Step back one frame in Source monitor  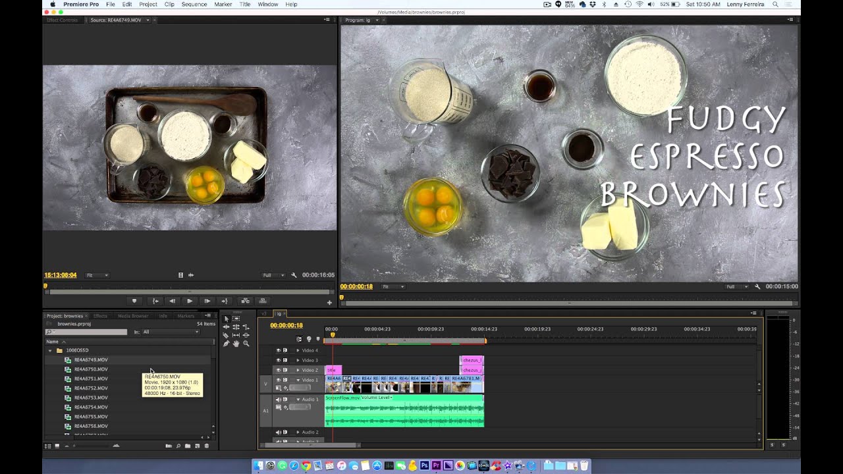[173, 301]
